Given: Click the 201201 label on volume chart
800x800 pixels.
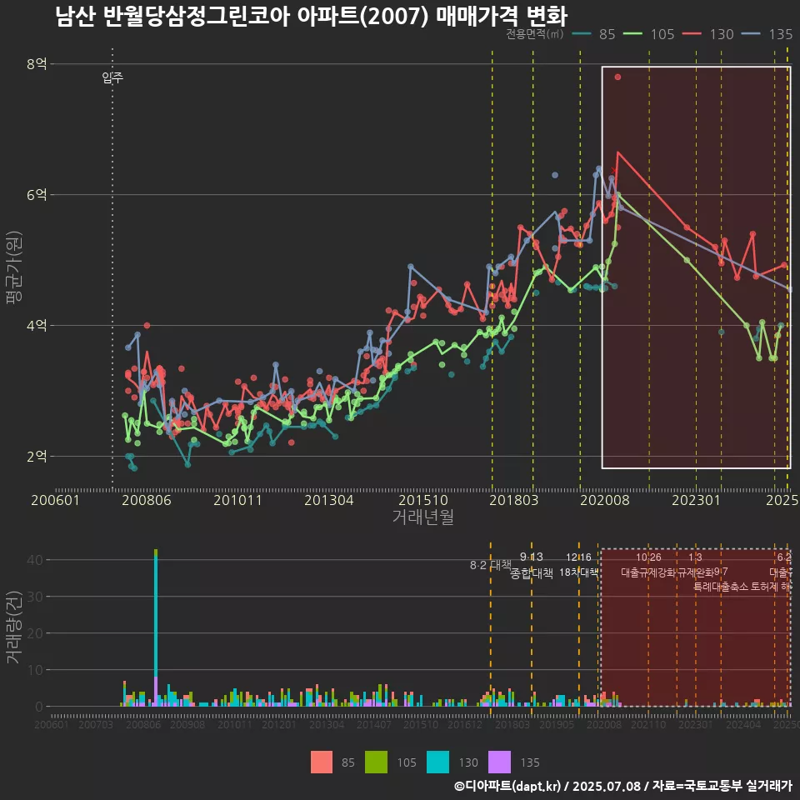Looking at the screenshot, I should (279, 724).
